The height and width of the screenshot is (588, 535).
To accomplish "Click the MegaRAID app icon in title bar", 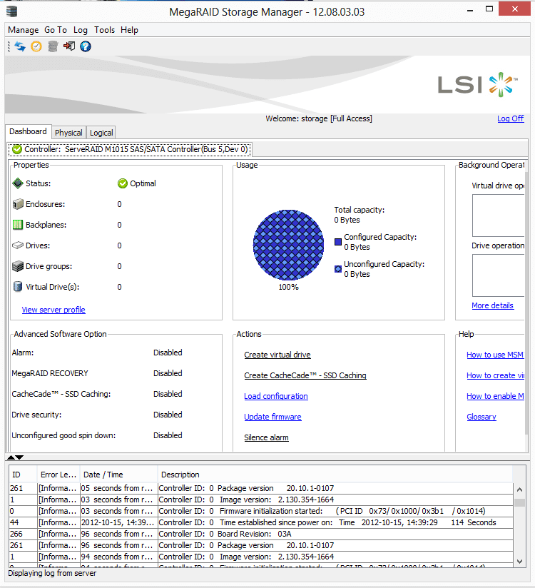I will (11, 11).
